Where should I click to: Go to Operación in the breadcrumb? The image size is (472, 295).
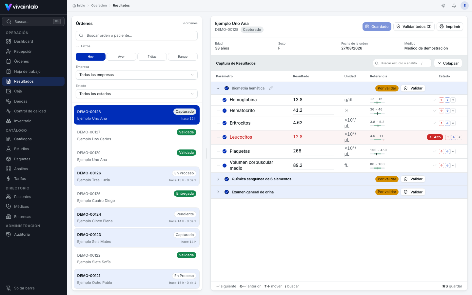[x=99, y=6]
